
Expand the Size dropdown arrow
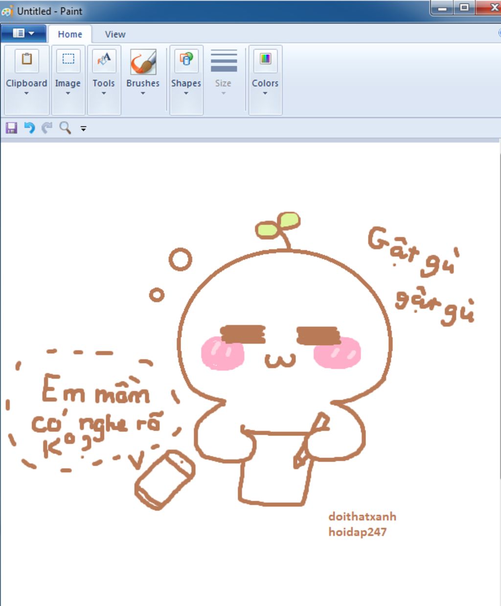(224, 93)
